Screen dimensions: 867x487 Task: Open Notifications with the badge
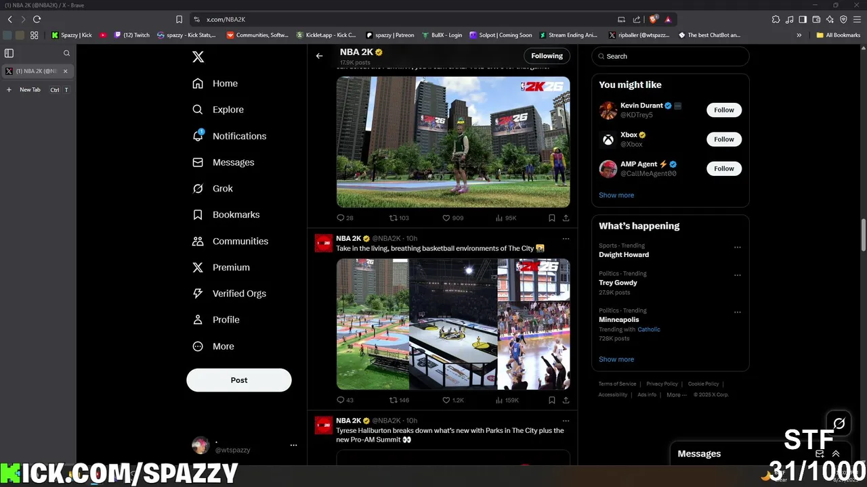click(229, 136)
